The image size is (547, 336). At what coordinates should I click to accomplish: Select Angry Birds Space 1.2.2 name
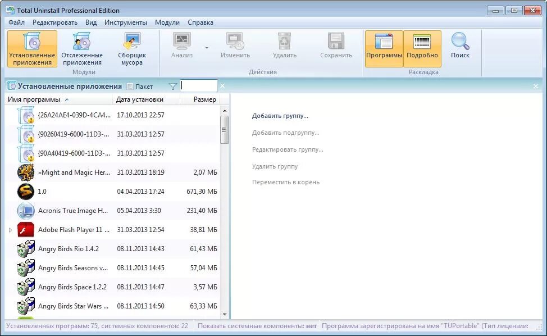tap(72, 287)
